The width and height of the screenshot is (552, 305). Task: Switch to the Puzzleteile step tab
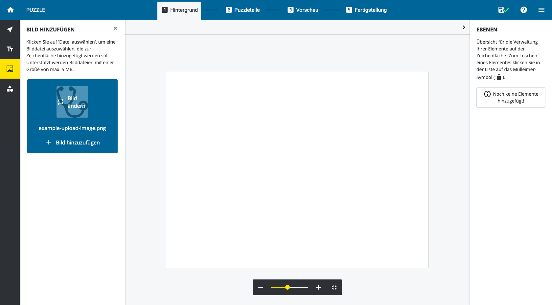click(243, 10)
